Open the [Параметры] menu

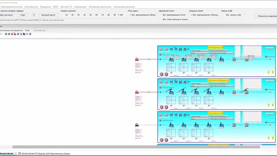tap(81, 7)
